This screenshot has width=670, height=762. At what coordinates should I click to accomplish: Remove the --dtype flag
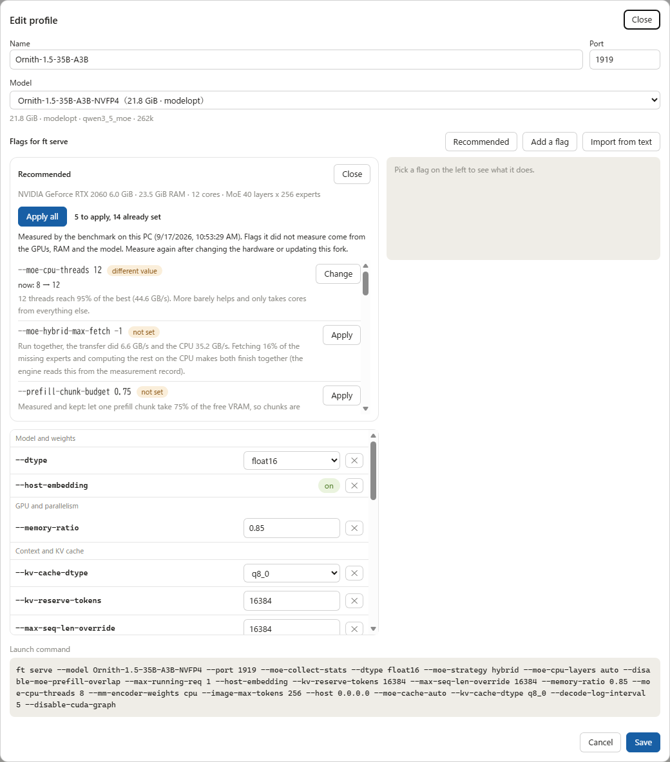pyautogui.click(x=354, y=460)
